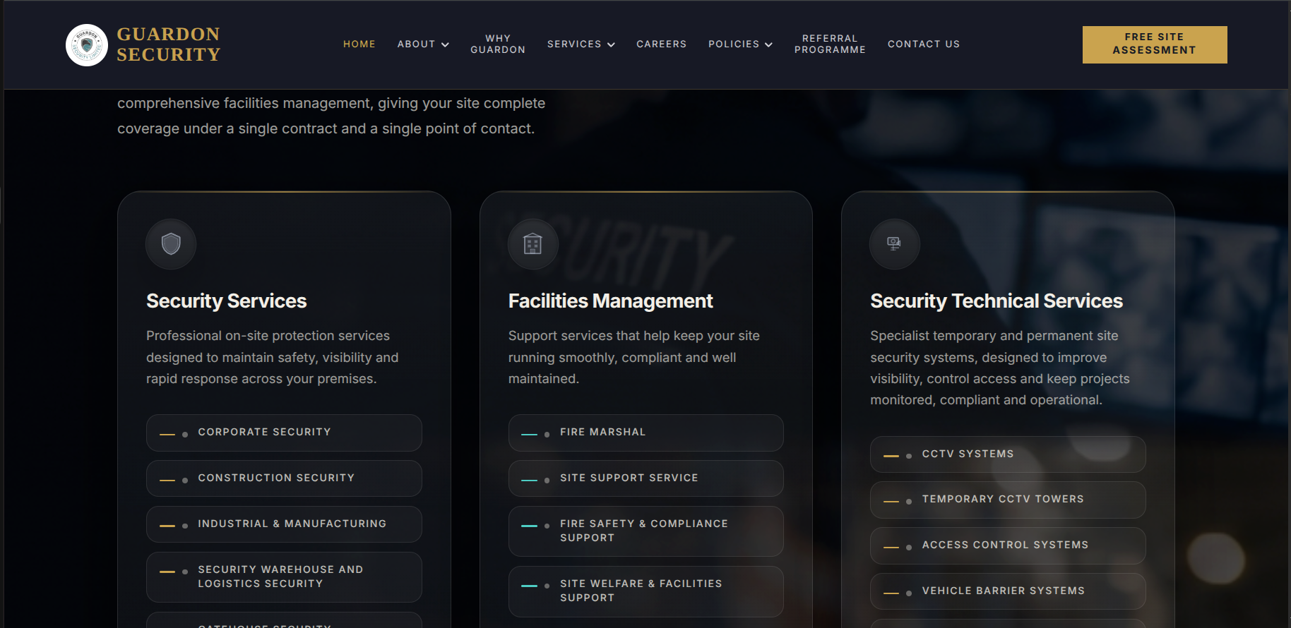
Task: Open the Why Guardon page
Action: tap(498, 44)
